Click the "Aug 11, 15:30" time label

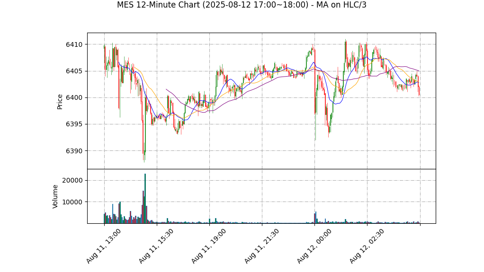pos(156,246)
